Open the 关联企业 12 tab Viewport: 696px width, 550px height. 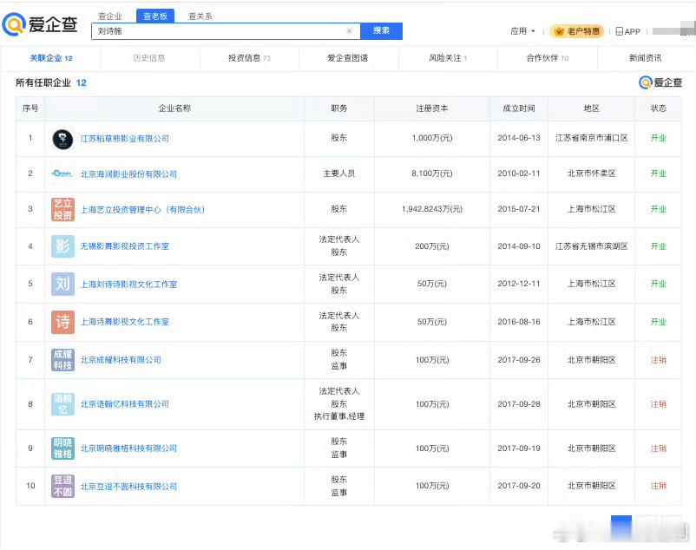pyautogui.click(x=51, y=58)
